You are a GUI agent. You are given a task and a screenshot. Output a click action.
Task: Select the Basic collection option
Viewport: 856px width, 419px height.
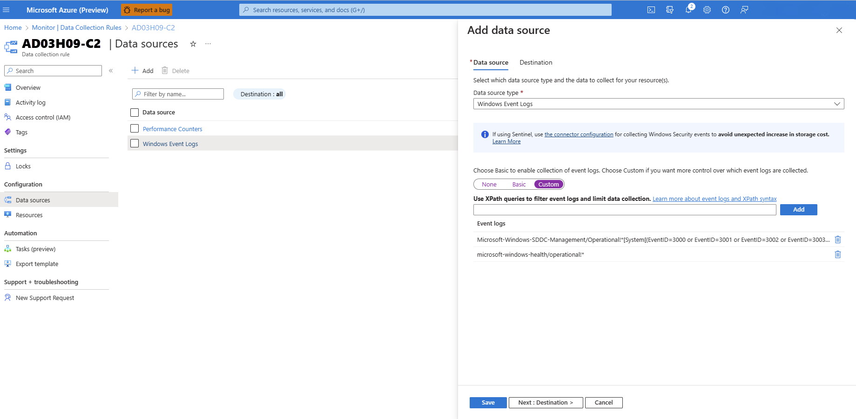(x=519, y=185)
